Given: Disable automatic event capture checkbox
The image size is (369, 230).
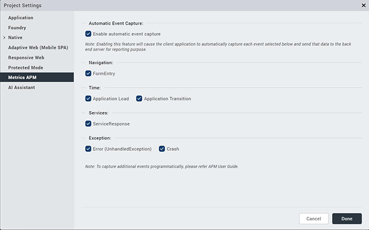Looking at the screenshot, I should (88, 34).
